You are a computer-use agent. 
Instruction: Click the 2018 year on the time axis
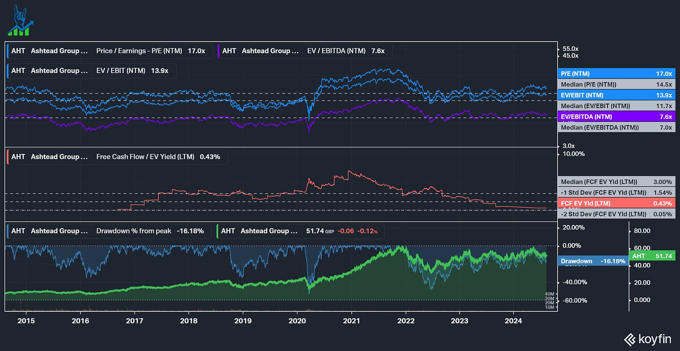(x=189, y=321)
